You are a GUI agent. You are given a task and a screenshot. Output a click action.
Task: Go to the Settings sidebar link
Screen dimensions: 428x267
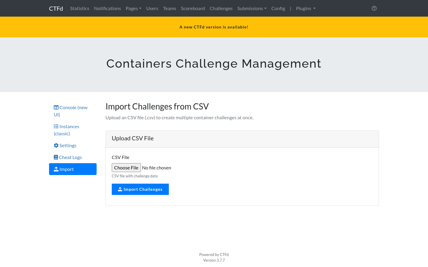pyautogui.click(x=73, y=145)
